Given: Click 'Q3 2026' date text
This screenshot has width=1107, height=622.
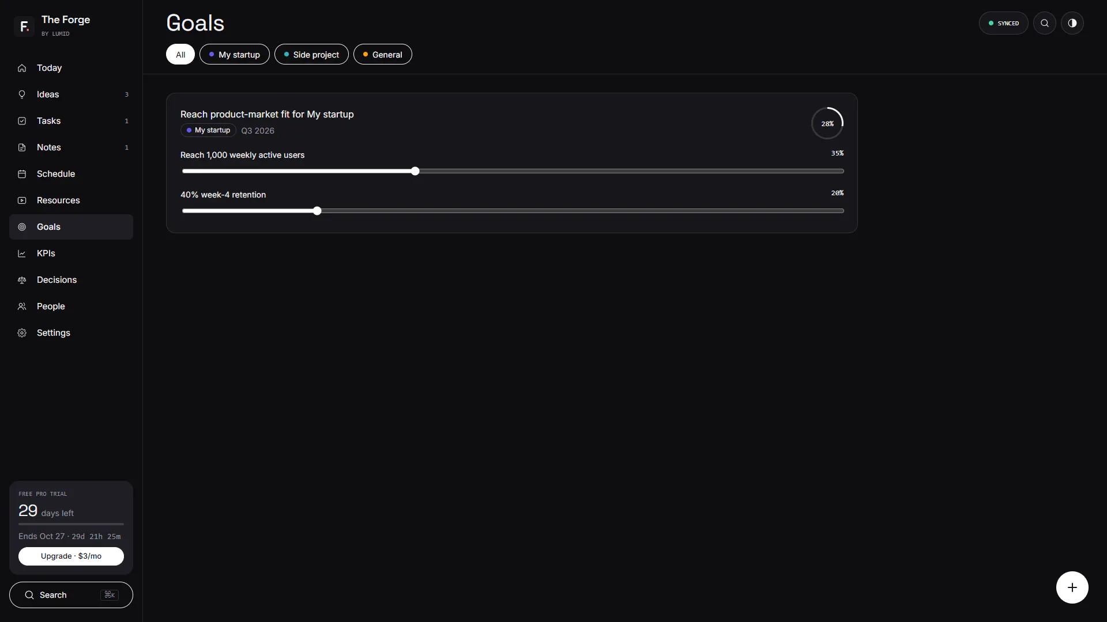Looking at the screenshot, I should click(258, 131).
